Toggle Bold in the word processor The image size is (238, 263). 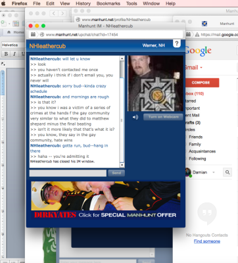6,54
